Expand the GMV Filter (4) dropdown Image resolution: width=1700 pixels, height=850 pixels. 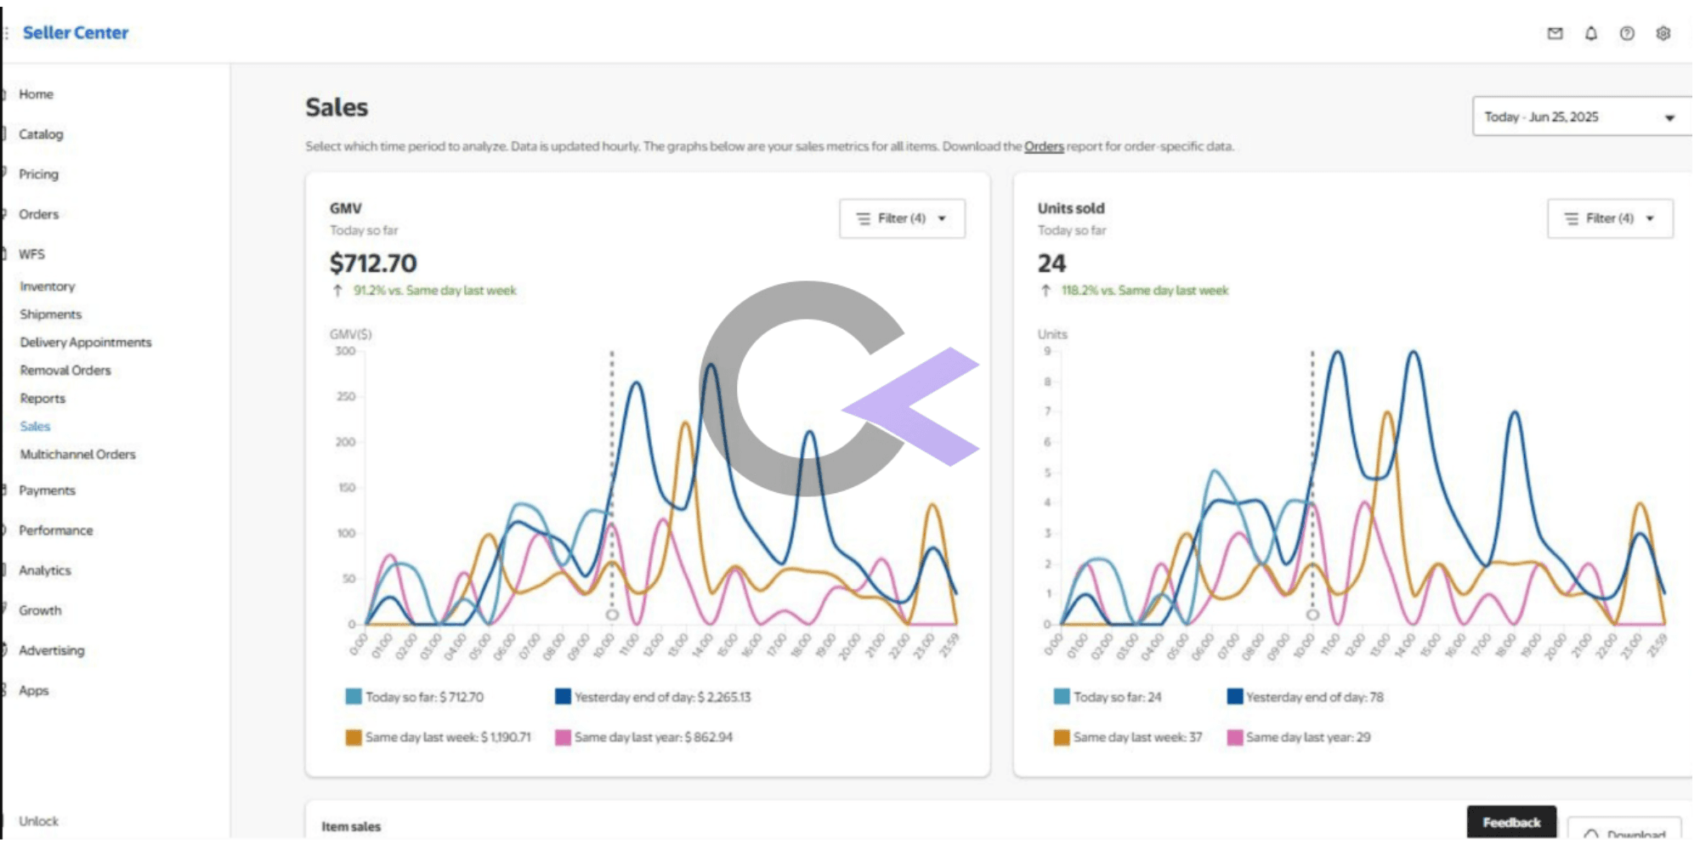(x=902, y=218)
